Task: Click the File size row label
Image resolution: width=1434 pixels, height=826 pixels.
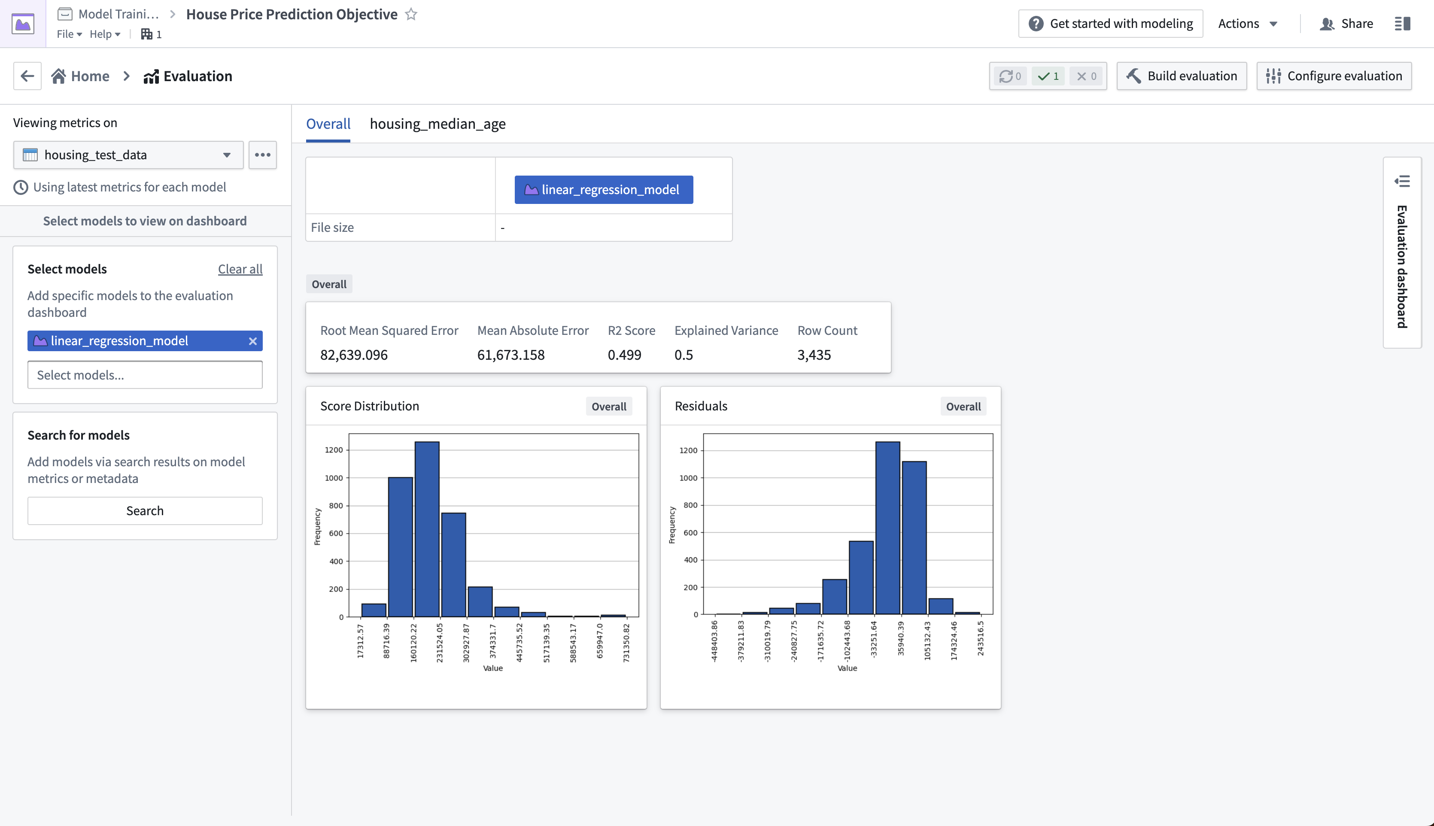Action: click(x=332, y=228)
